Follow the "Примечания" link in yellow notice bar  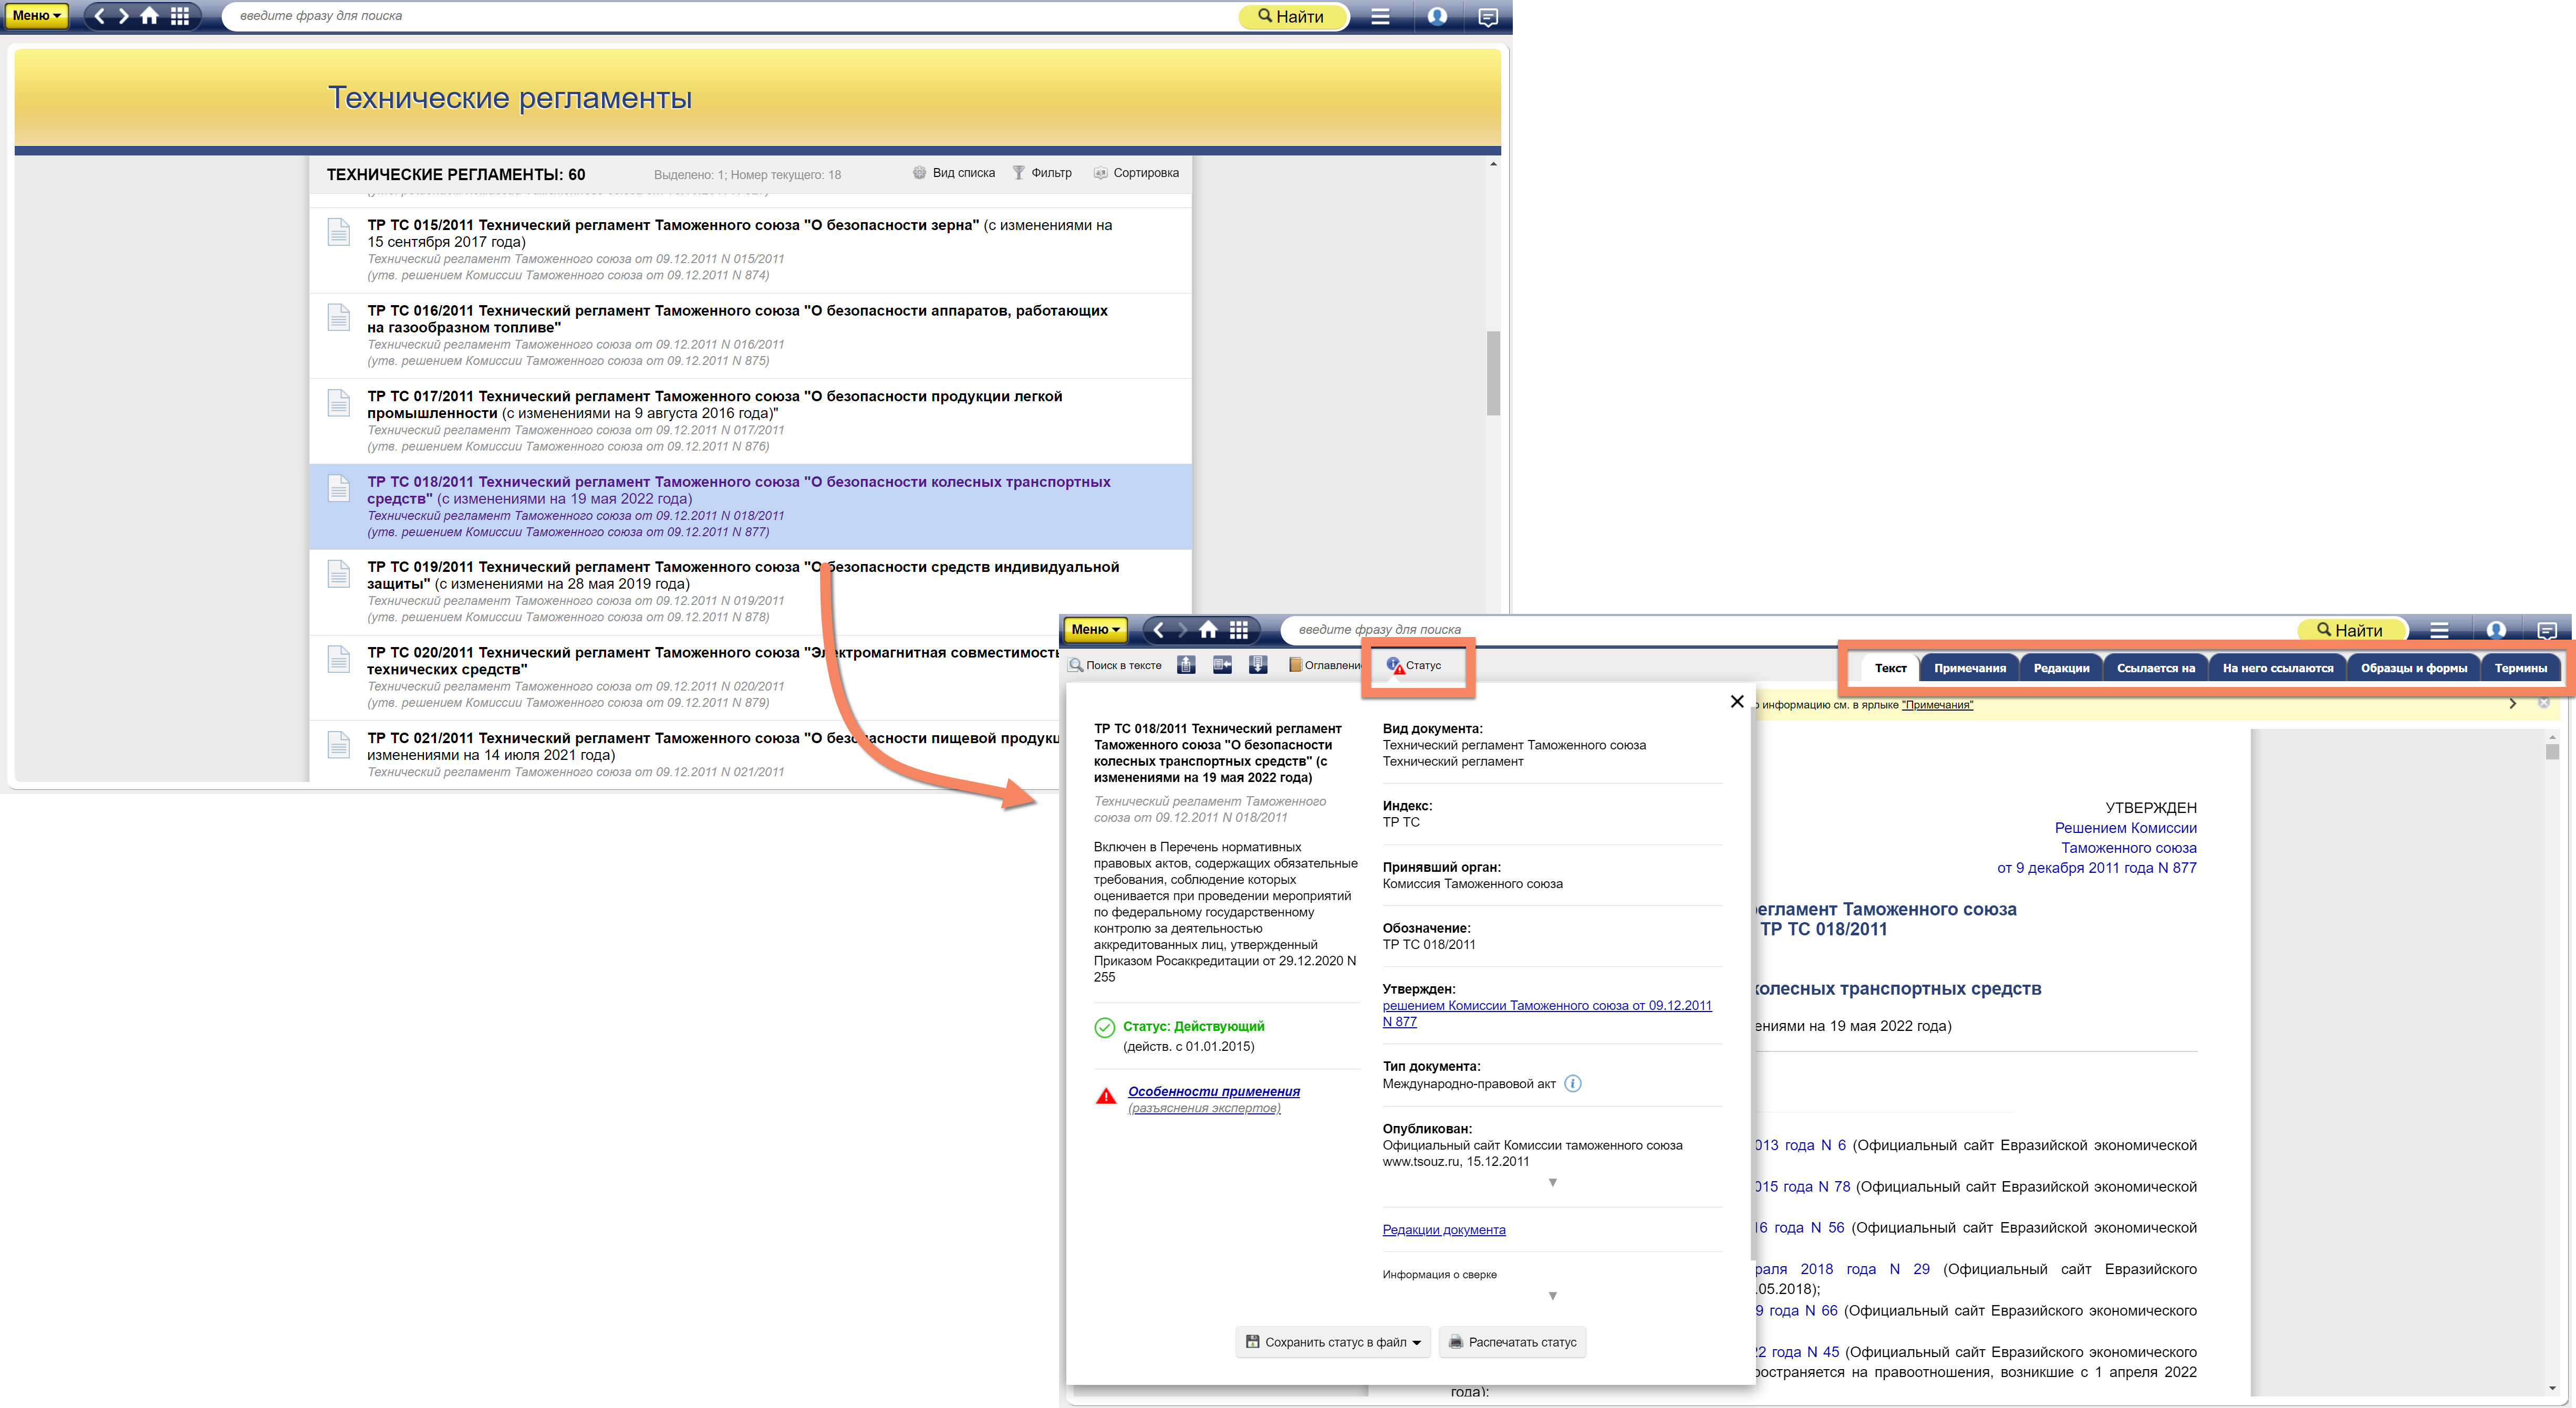(x=1937, y=705)
